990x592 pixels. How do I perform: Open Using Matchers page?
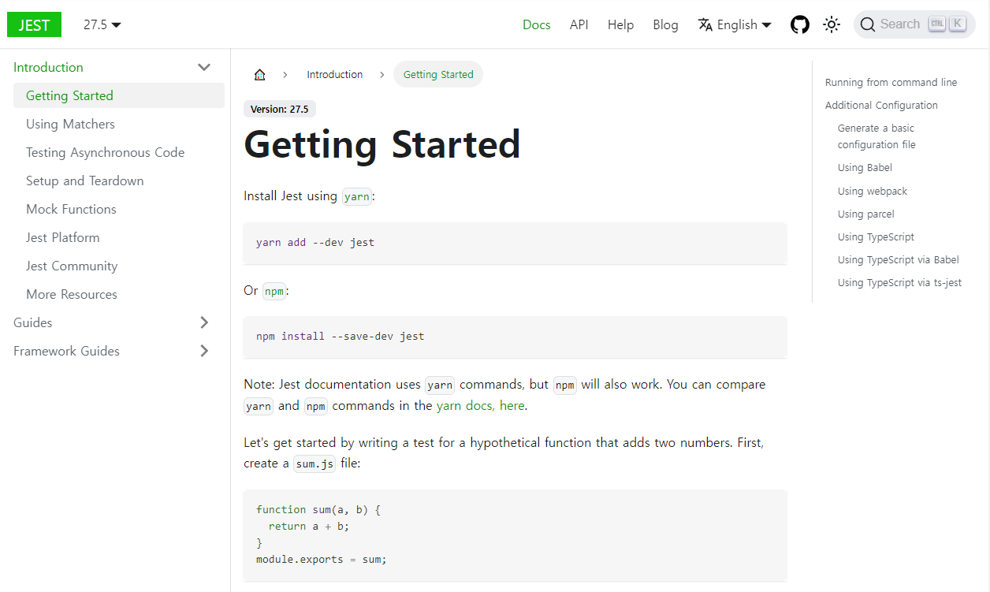(x=70, y=124)
